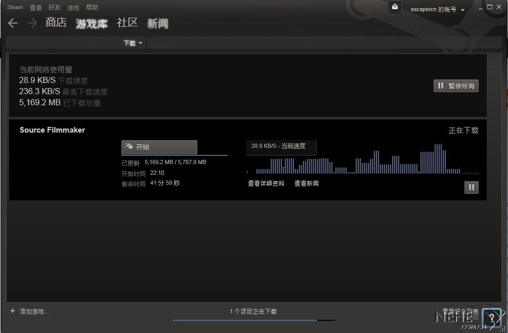Pause Source Filmmaker download with small pause icon

472,187
